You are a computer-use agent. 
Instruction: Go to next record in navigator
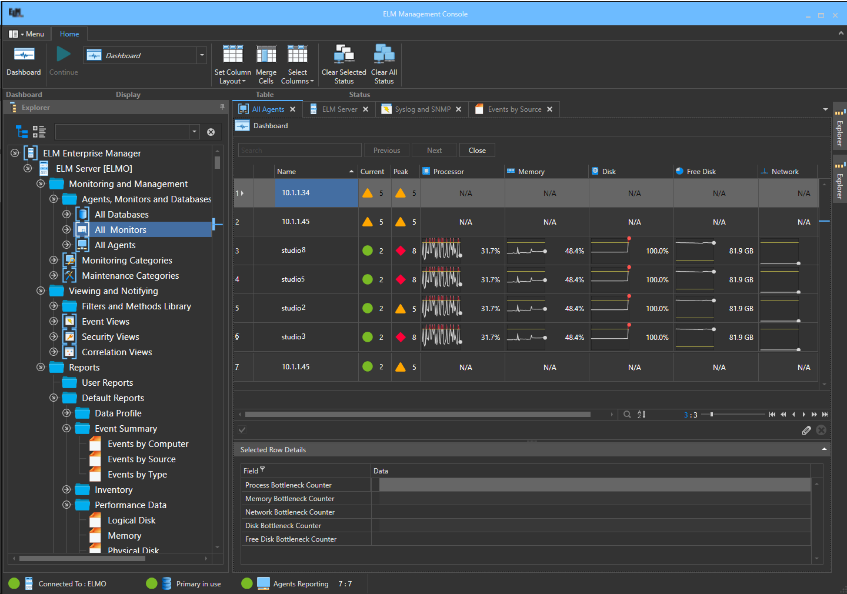tap(804, 415)
